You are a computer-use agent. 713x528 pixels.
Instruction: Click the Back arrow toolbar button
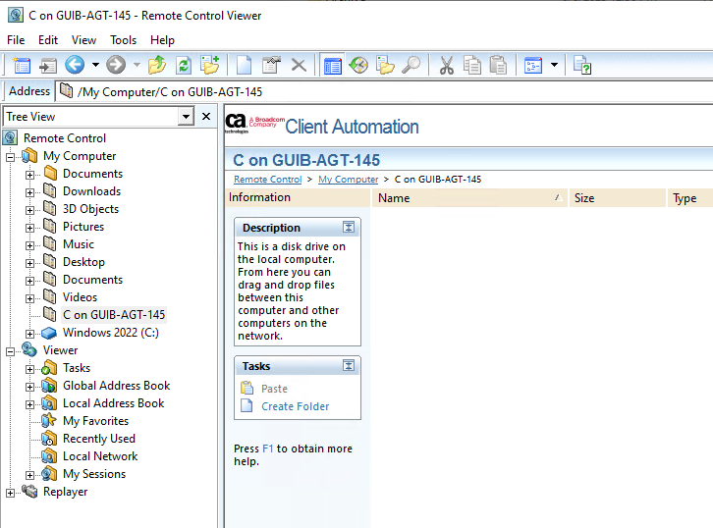tap(75, 66)
